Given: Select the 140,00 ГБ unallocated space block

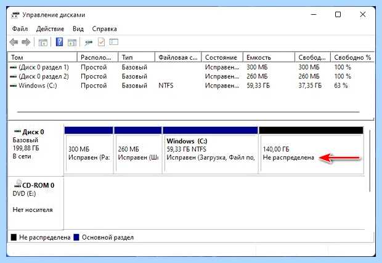Looking at the screenshot, I should pyautogui.click(x=311, y=150).
